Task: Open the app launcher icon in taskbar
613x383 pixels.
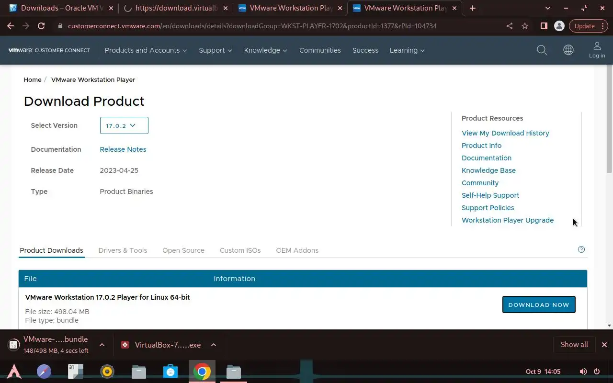Action: (x=14, y=372)
